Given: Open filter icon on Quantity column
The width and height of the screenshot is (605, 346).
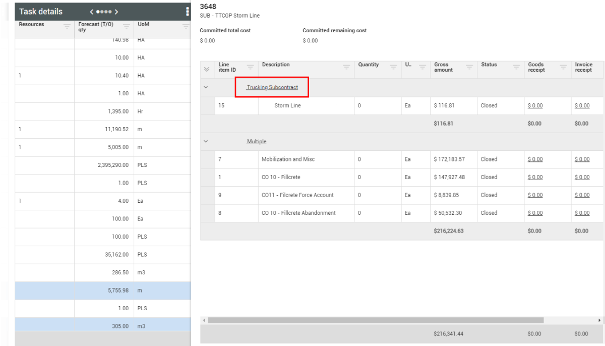Looking at the screenshot, I should click(x=393, y=67).
